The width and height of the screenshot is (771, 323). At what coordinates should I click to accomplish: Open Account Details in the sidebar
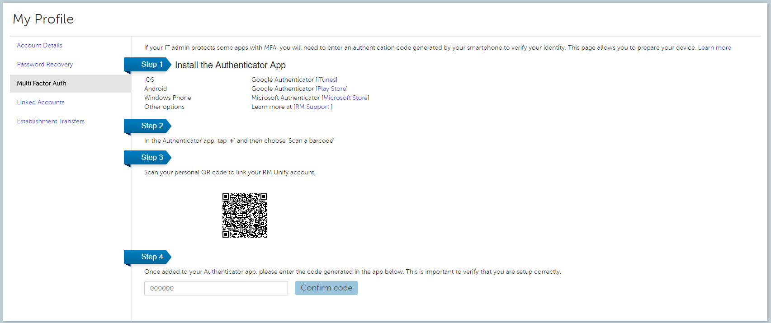(40, 45)
